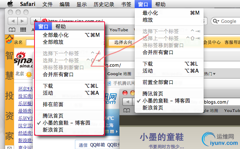Image resolution: width=240 pixels, height=149 pixels.
Task: Click the 北京 sunny weather icon
Action: coord(29,74)
